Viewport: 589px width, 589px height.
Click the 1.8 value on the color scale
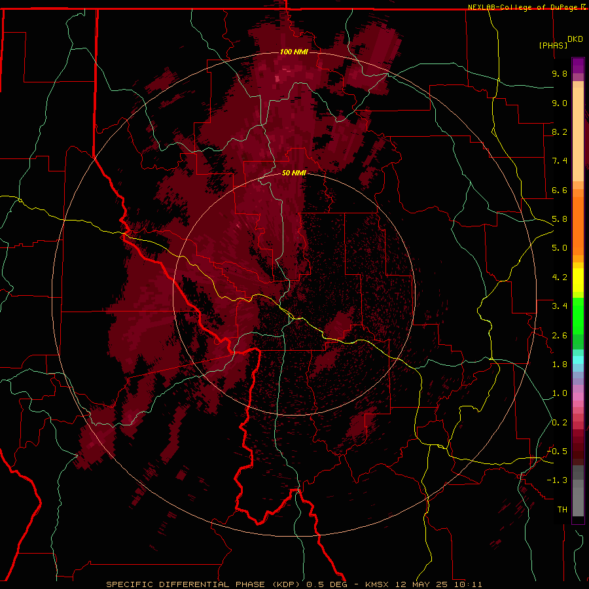tap(560, 365)
